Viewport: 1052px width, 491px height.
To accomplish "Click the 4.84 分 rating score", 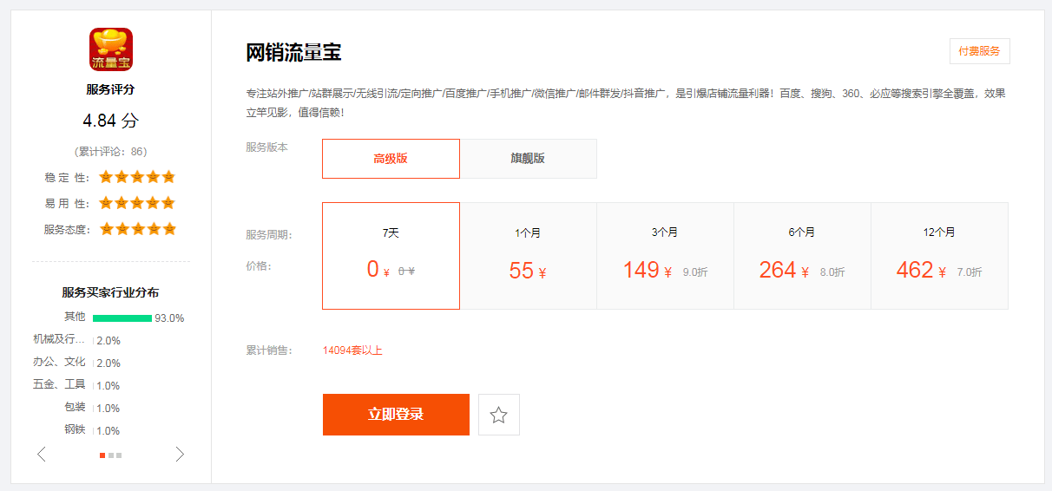I will tap(111, 121).
